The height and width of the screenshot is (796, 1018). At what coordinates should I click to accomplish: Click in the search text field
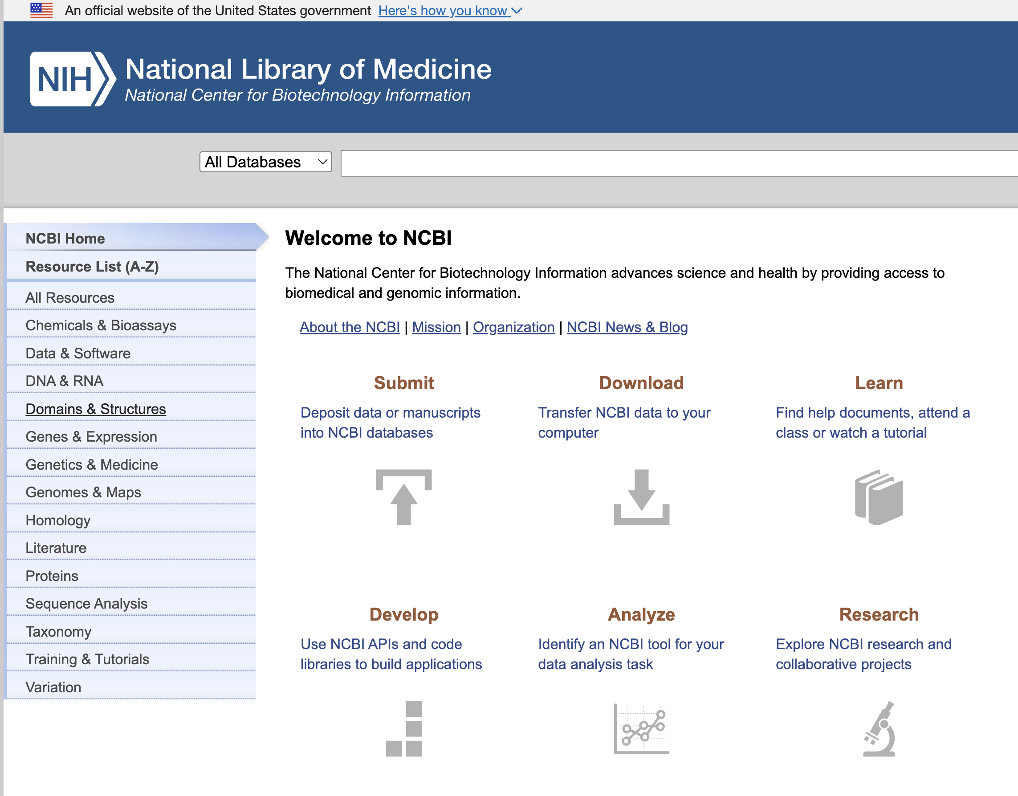tap(678, 163)
